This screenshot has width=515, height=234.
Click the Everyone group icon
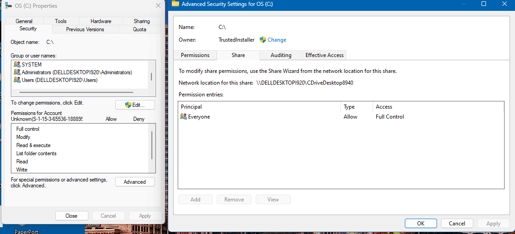coord(183,117)
